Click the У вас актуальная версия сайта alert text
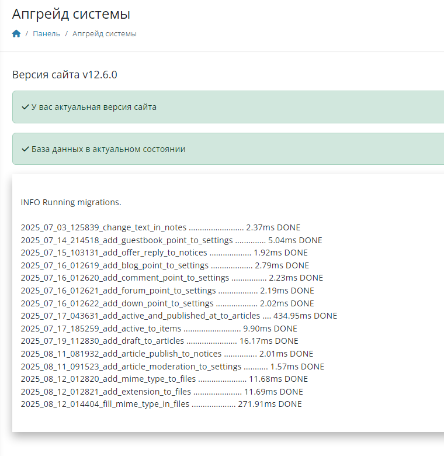Viewport: 444px width, 456px height. click(93, 107)
